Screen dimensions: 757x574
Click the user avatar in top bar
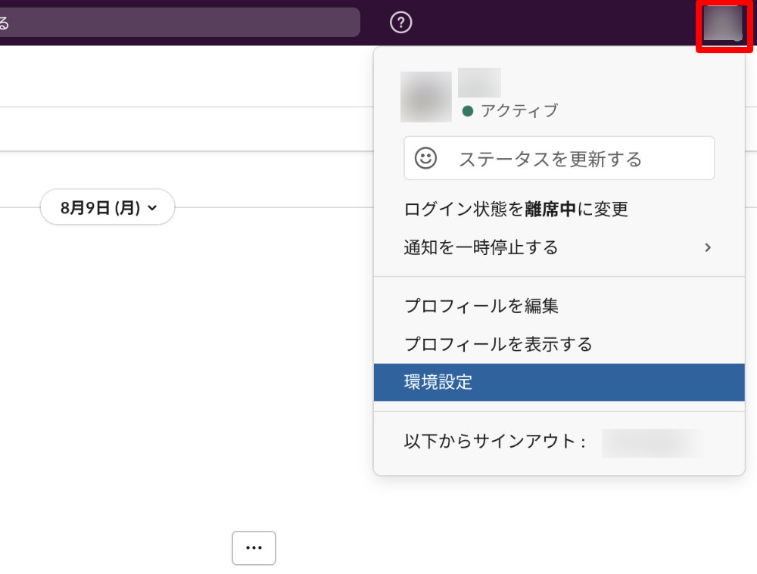724,24
